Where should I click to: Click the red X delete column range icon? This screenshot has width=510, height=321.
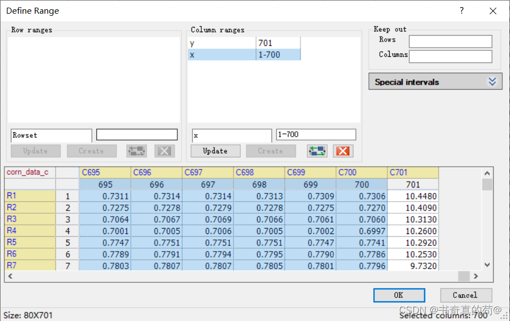[343, 151]
